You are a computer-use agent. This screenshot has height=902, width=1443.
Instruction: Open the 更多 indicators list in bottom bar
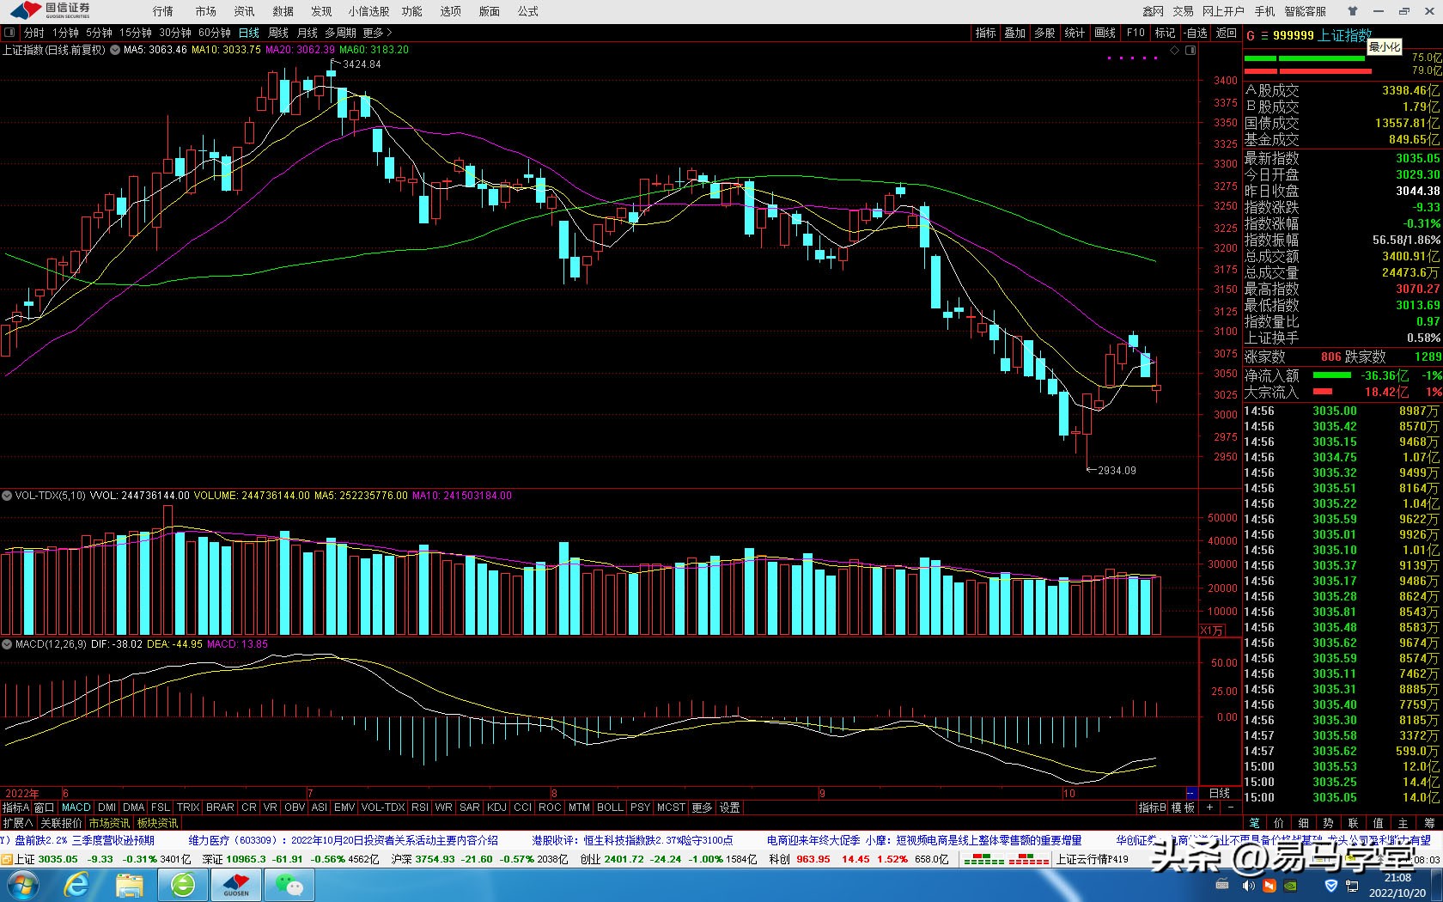702,808
